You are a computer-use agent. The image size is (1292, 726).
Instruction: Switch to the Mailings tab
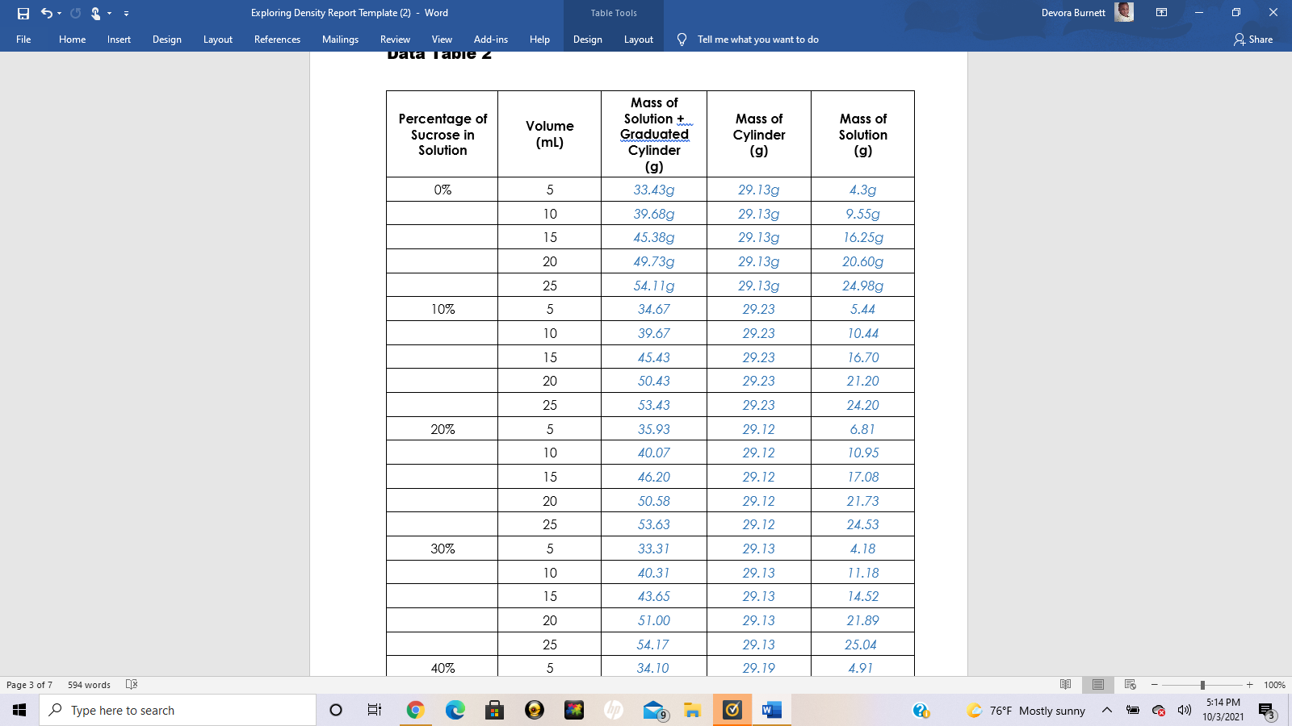click(340, 39)
